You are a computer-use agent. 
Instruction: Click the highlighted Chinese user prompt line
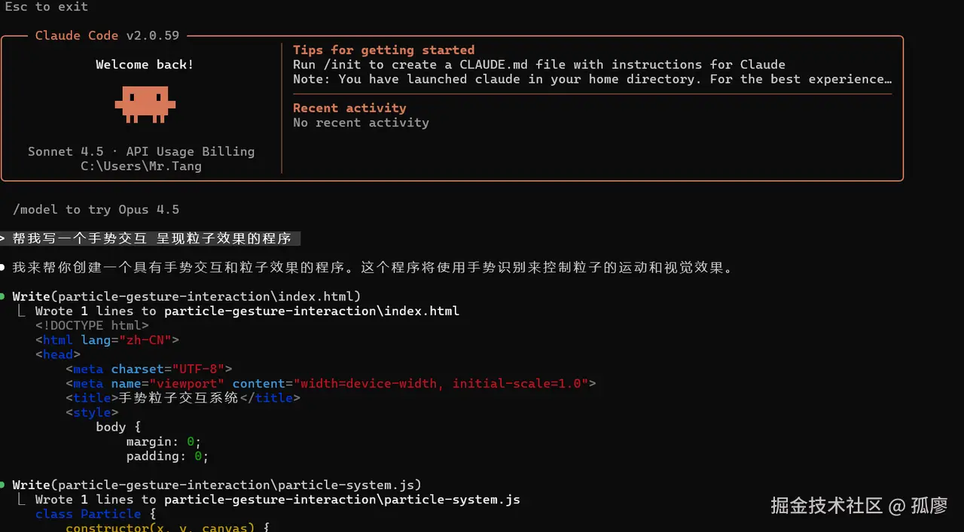pyautogui.click(x=151, y=239)
